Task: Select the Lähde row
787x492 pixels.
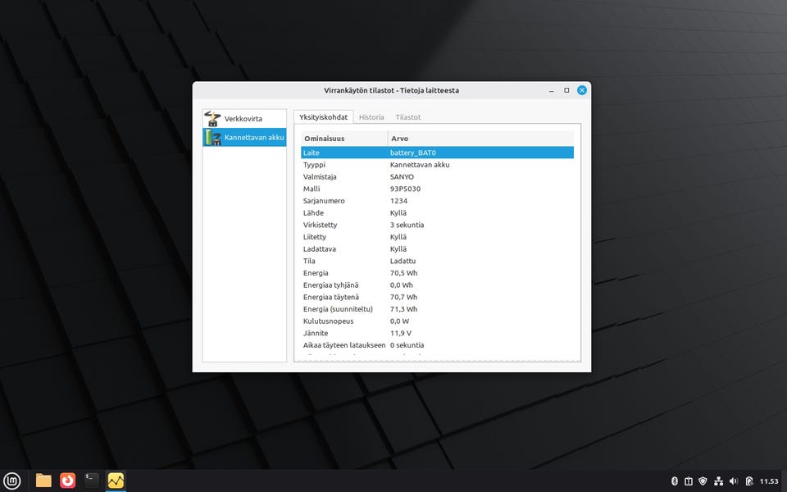Action: tap(437, 213)
